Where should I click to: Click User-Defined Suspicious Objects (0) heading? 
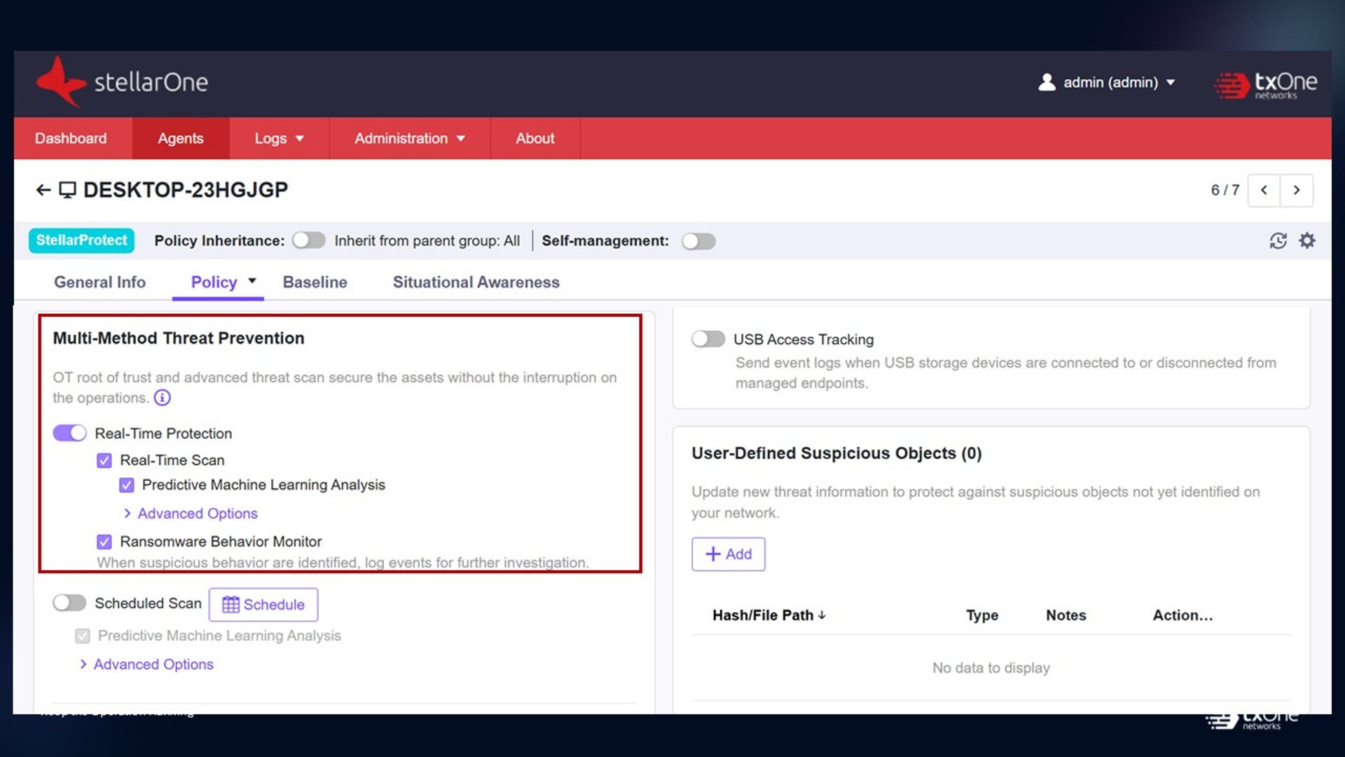click(x=836, y=453)
